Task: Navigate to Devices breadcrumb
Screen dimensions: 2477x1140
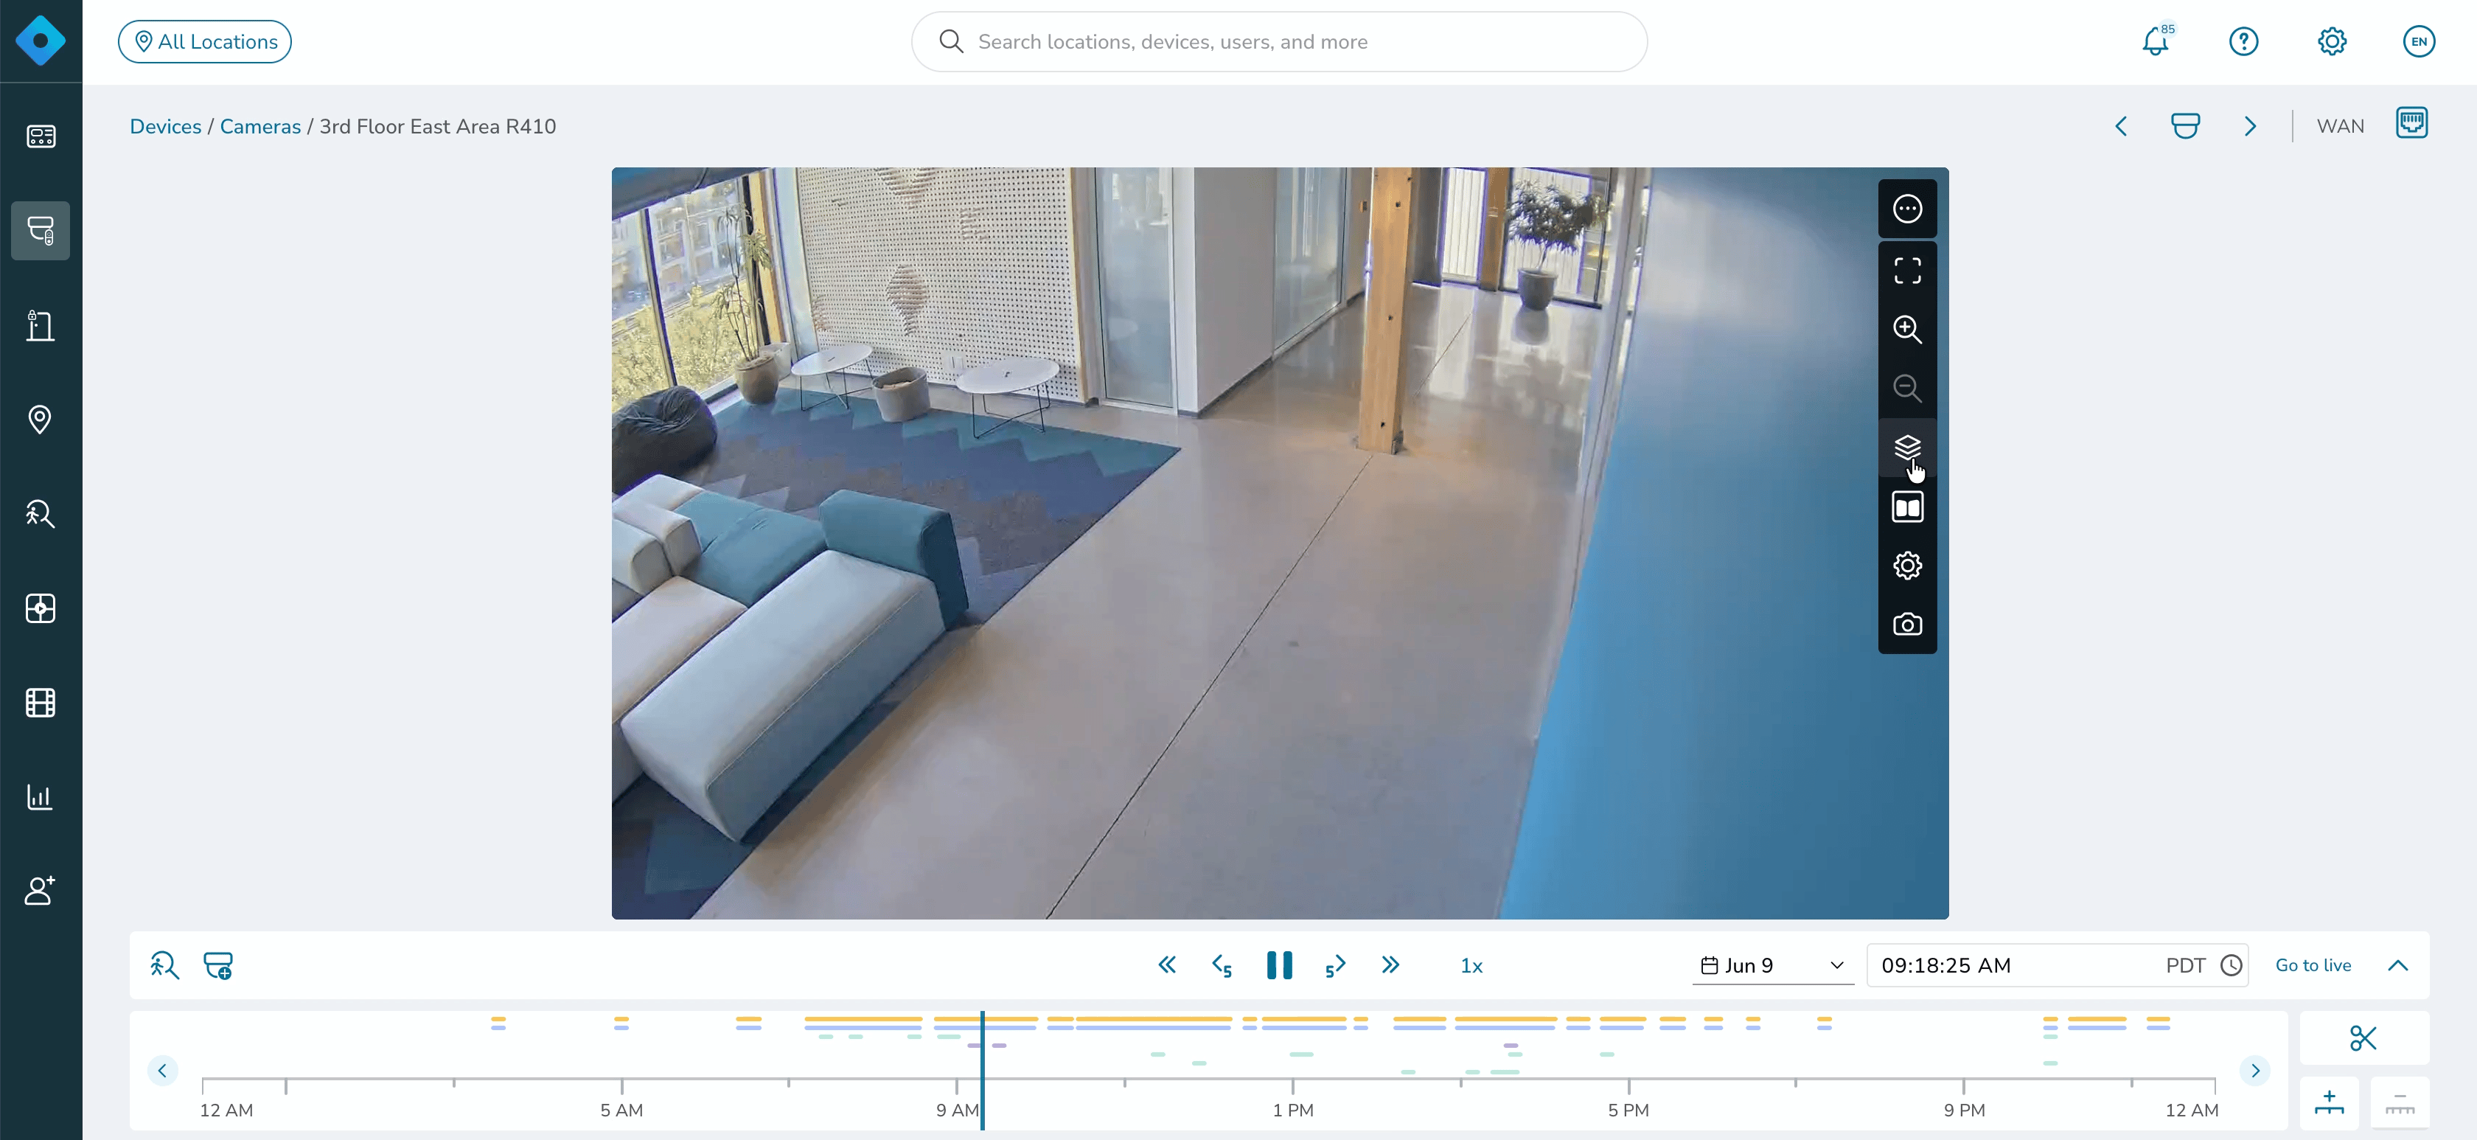Action: tap(165, 126)
